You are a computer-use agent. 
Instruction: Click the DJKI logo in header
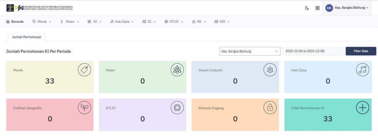click(40, 8)
